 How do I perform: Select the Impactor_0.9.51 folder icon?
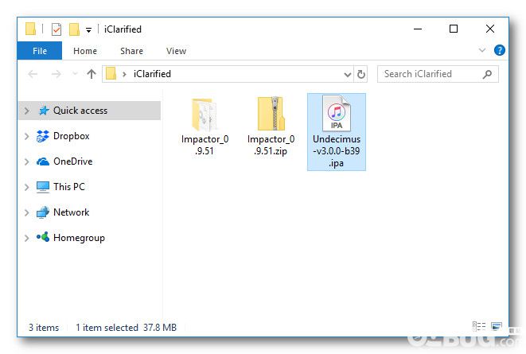tap(204, 115)
